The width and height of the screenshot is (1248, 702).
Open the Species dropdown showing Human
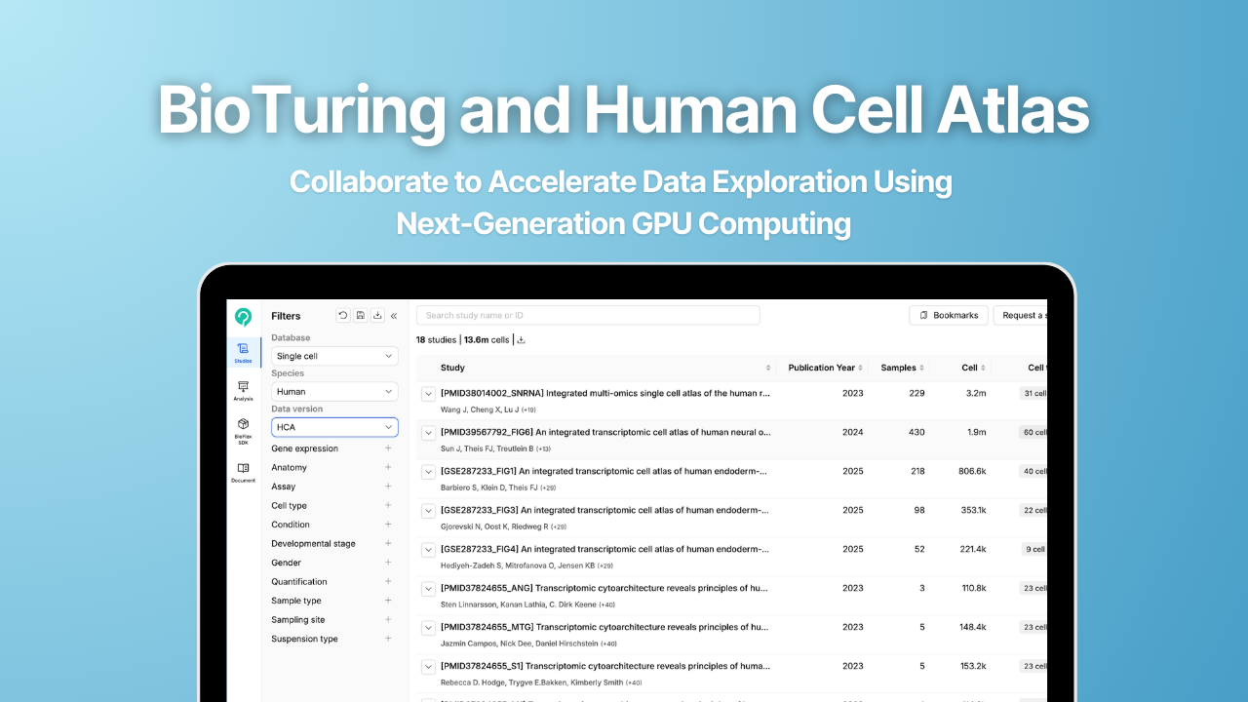(334, 391)
